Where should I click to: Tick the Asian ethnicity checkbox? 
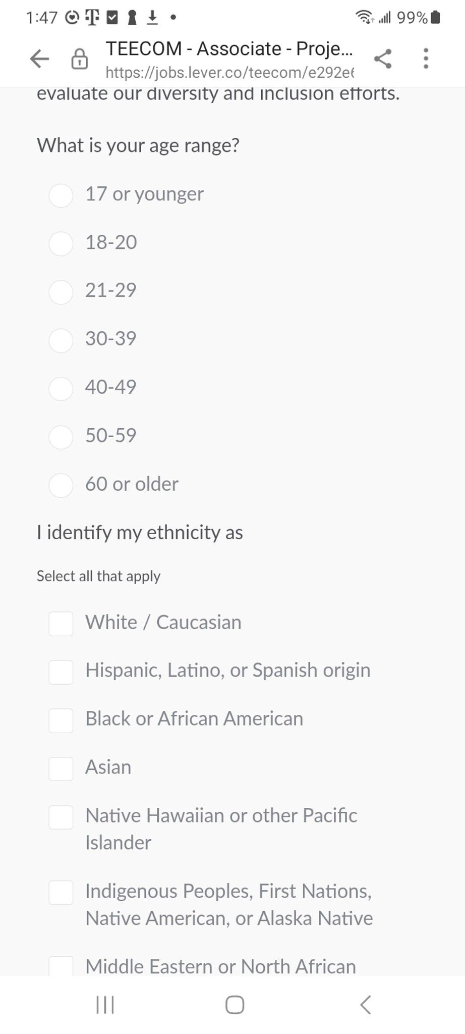pos(61,768)
